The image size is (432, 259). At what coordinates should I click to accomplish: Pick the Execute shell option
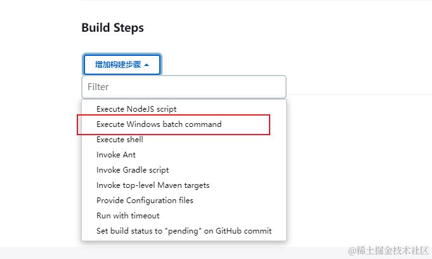click(x=120, y=140)
